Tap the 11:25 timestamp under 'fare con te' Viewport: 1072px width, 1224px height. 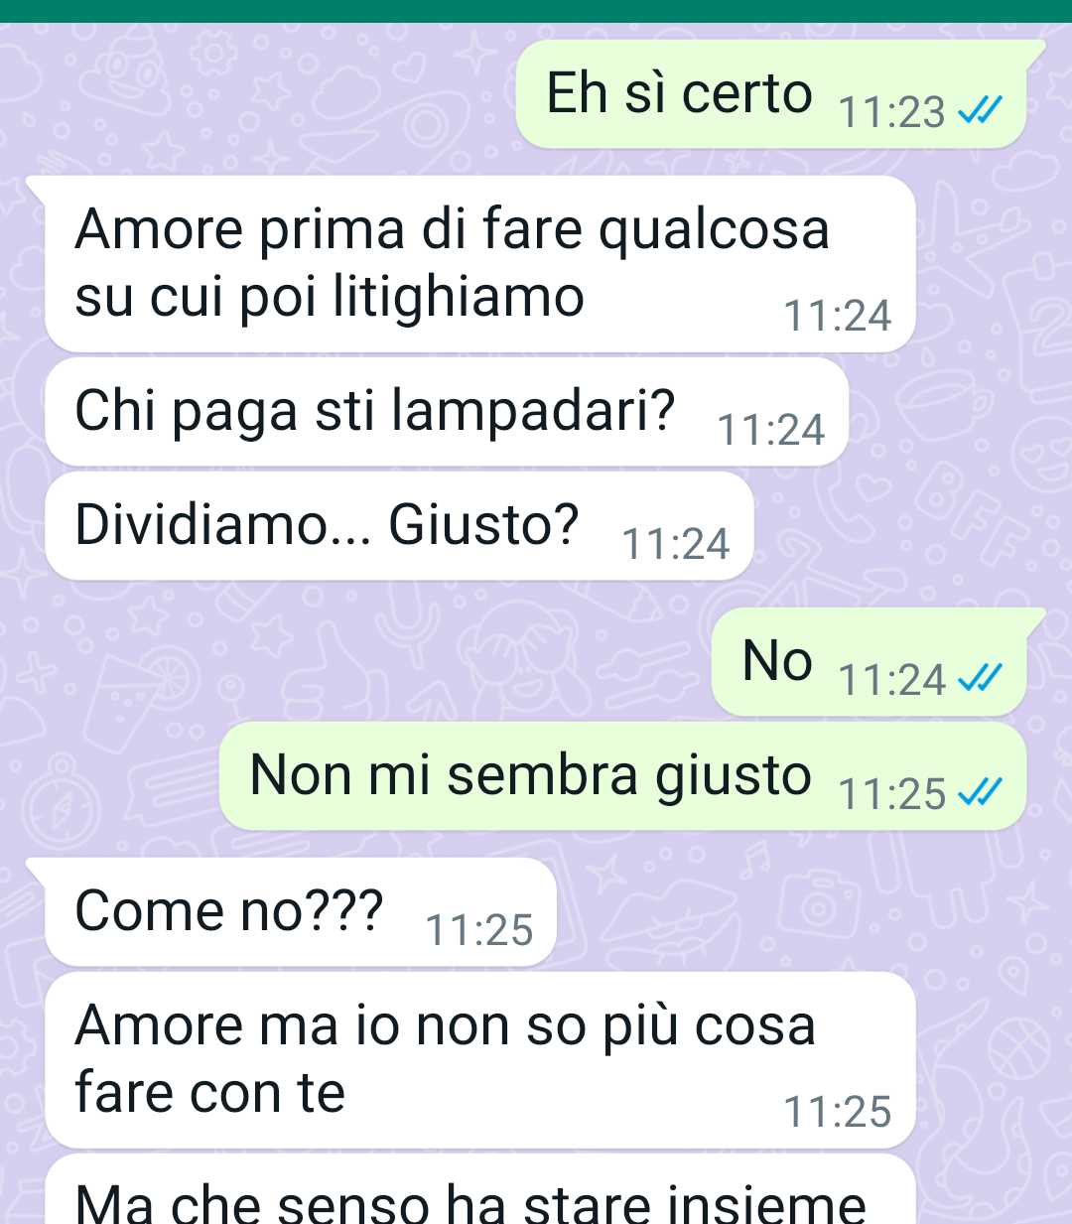click(838, 1113)
